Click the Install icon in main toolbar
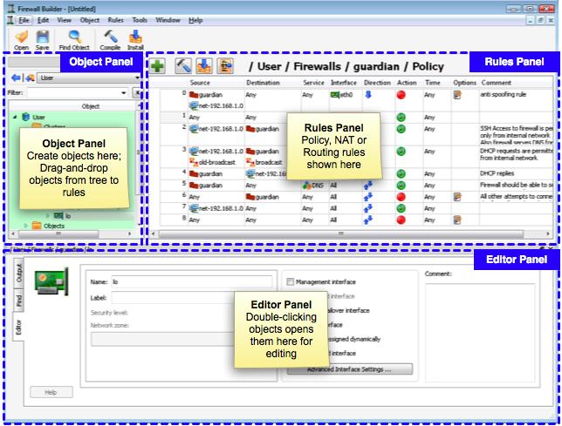 coord(135,37)
